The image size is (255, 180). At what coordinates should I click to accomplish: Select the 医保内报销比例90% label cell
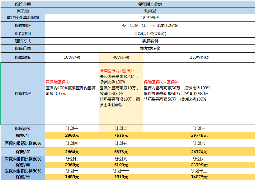(x=23, y=144)
